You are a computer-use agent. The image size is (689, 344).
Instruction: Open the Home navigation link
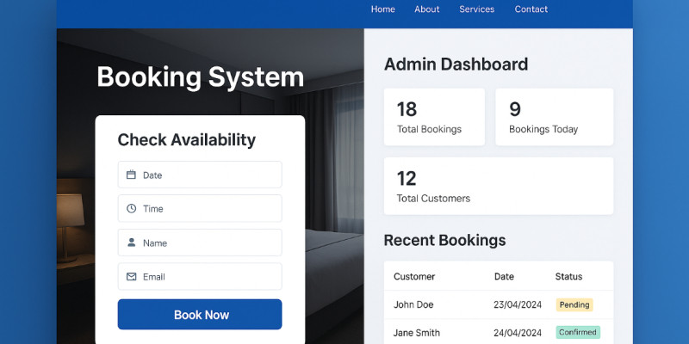pos(382,9)
